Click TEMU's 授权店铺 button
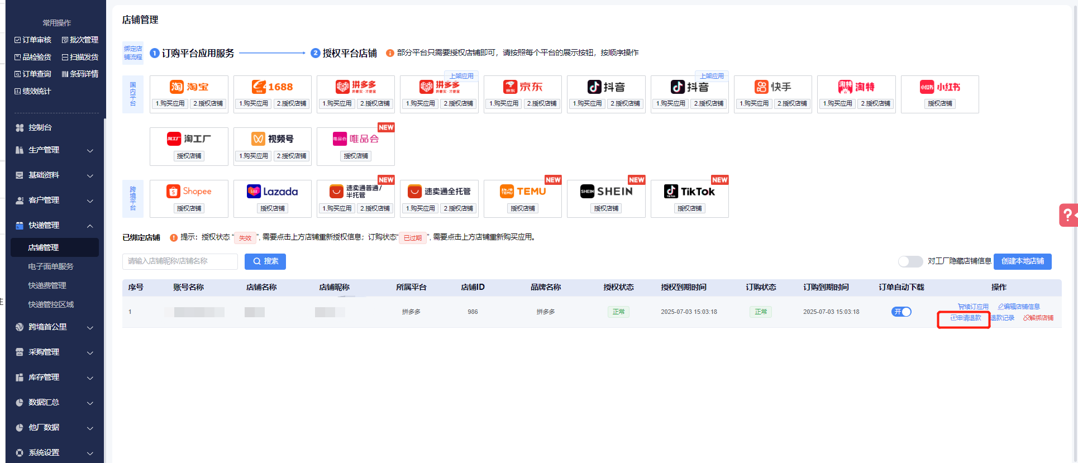Image resolution: width=1078 pixels, height=463 pixels. click(523, 208)
